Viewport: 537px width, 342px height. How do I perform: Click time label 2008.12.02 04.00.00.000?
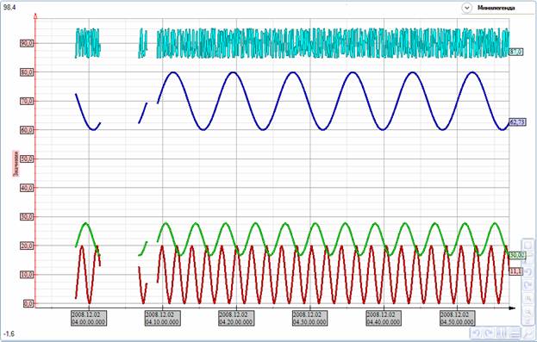89,318
